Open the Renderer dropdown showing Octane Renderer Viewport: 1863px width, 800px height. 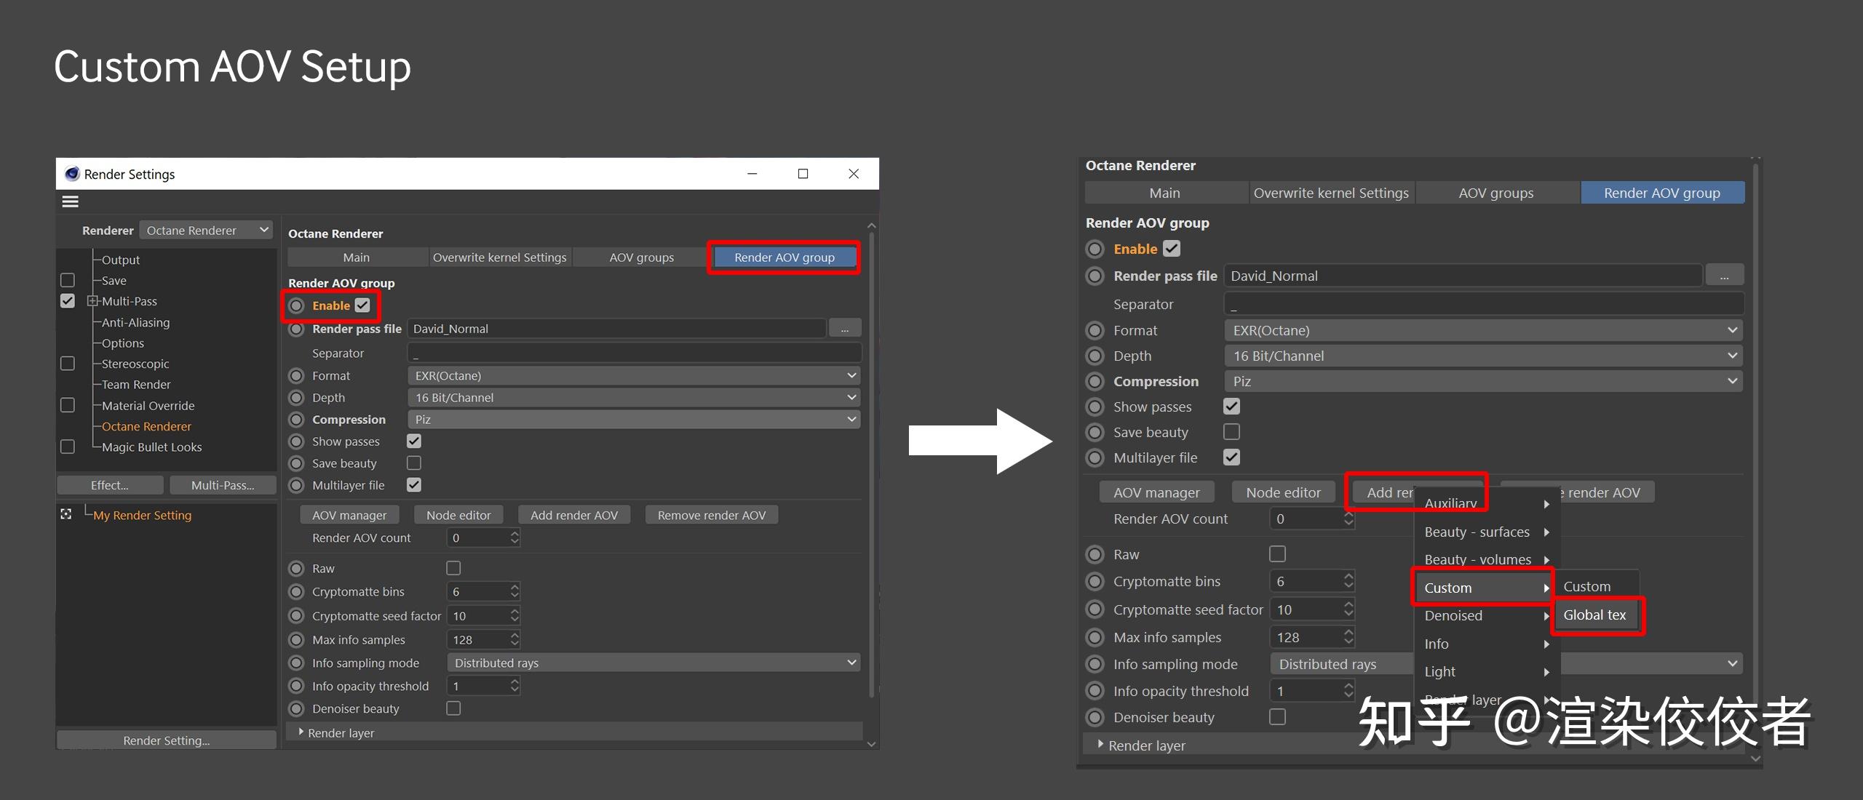(205, 231)
